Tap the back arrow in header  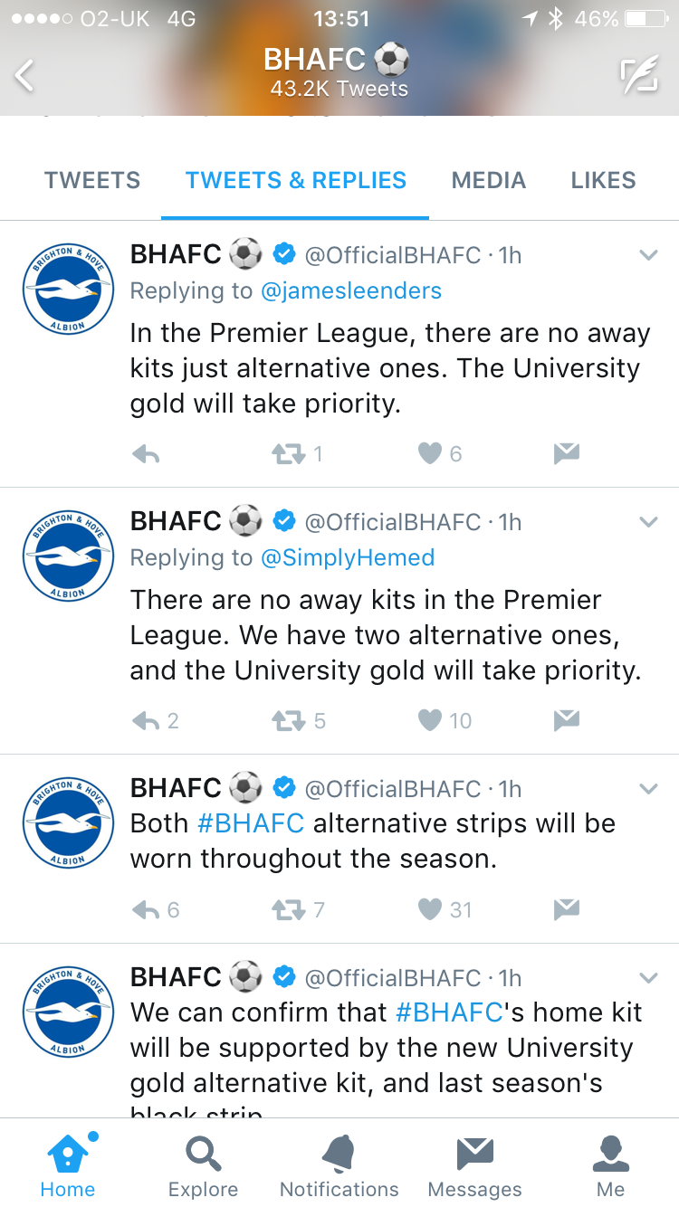[24, 76]
